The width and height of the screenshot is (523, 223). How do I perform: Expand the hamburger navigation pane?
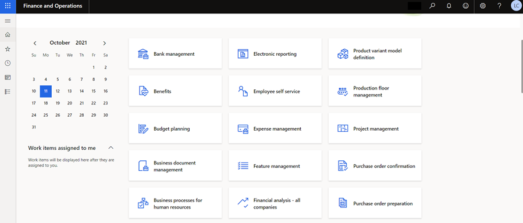coord(8,21)
